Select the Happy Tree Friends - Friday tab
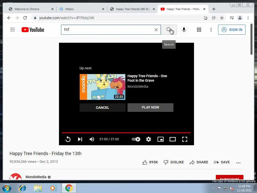Viewport: 257px width, 193px height. [x=183, y=9]
